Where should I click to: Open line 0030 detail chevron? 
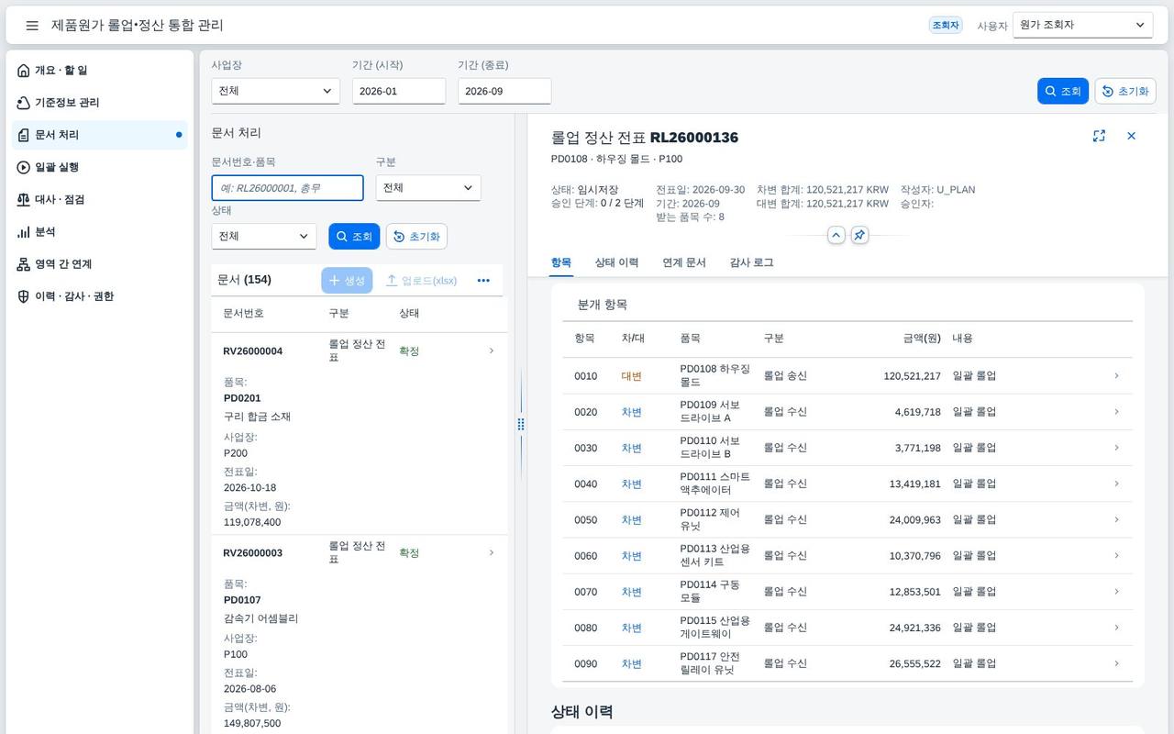pos(1116,448)
